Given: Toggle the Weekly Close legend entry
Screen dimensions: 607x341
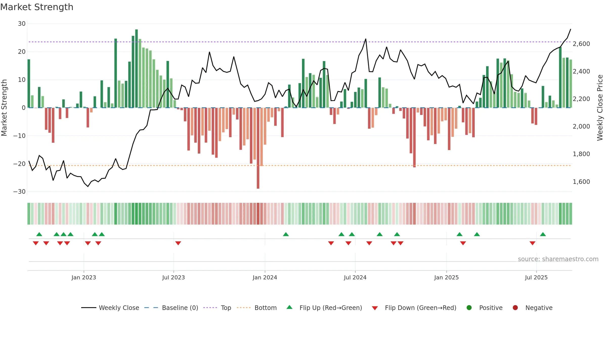Looking at the screenshot, I should (x=110, y=308).
